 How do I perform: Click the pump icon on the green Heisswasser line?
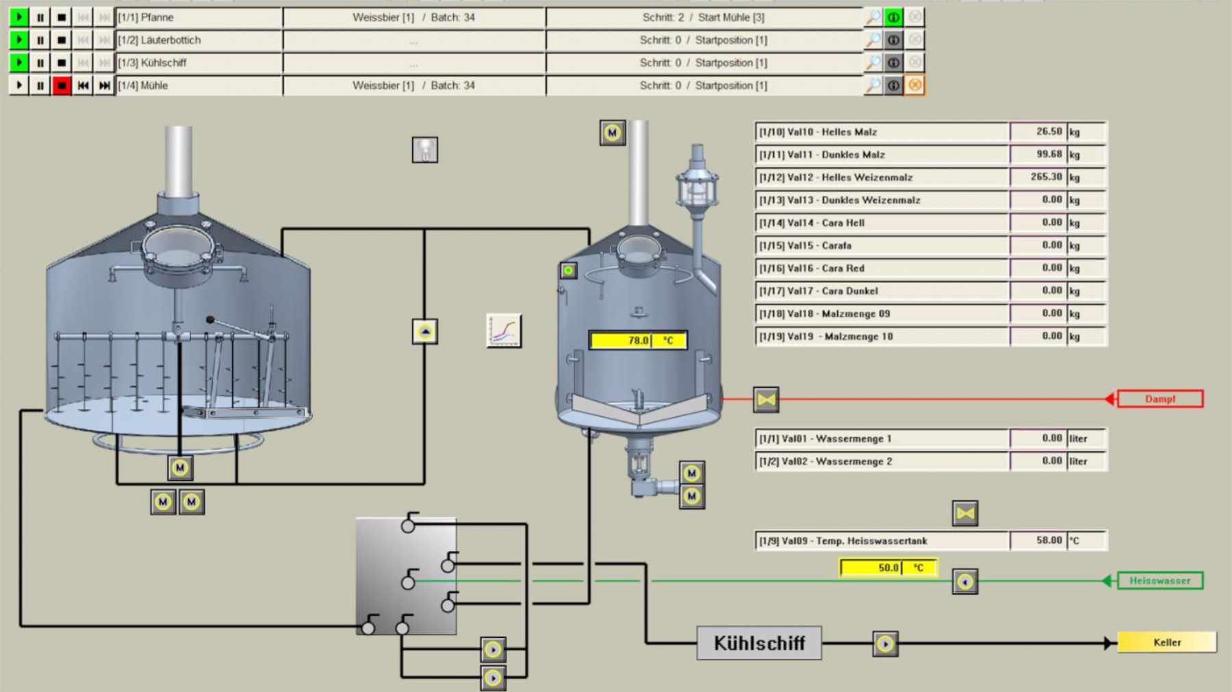(964, 580)
